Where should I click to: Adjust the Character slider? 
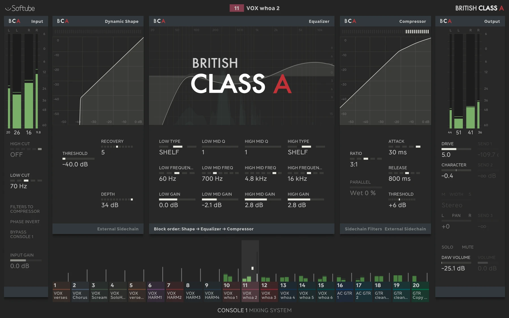[456, 170]
